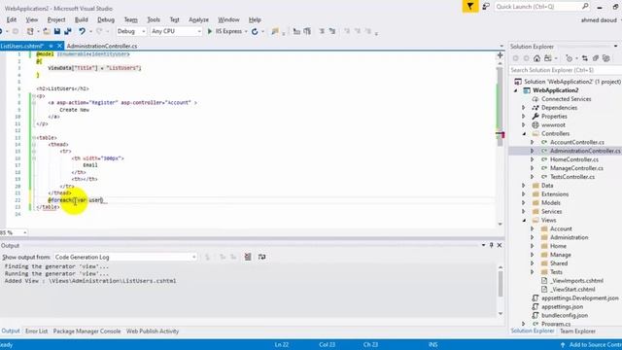Click the Solution Explorer Home icon

point(536,58)
